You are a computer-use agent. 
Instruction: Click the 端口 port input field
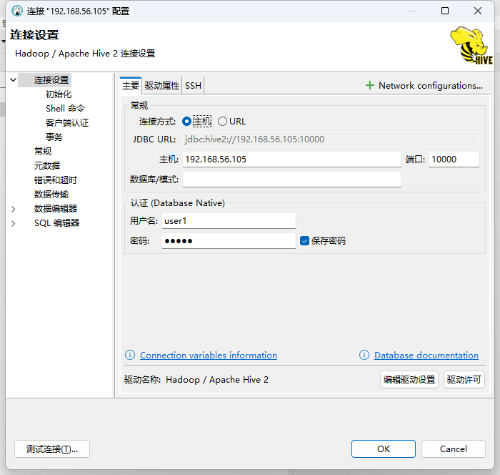(x=454, y=159)
